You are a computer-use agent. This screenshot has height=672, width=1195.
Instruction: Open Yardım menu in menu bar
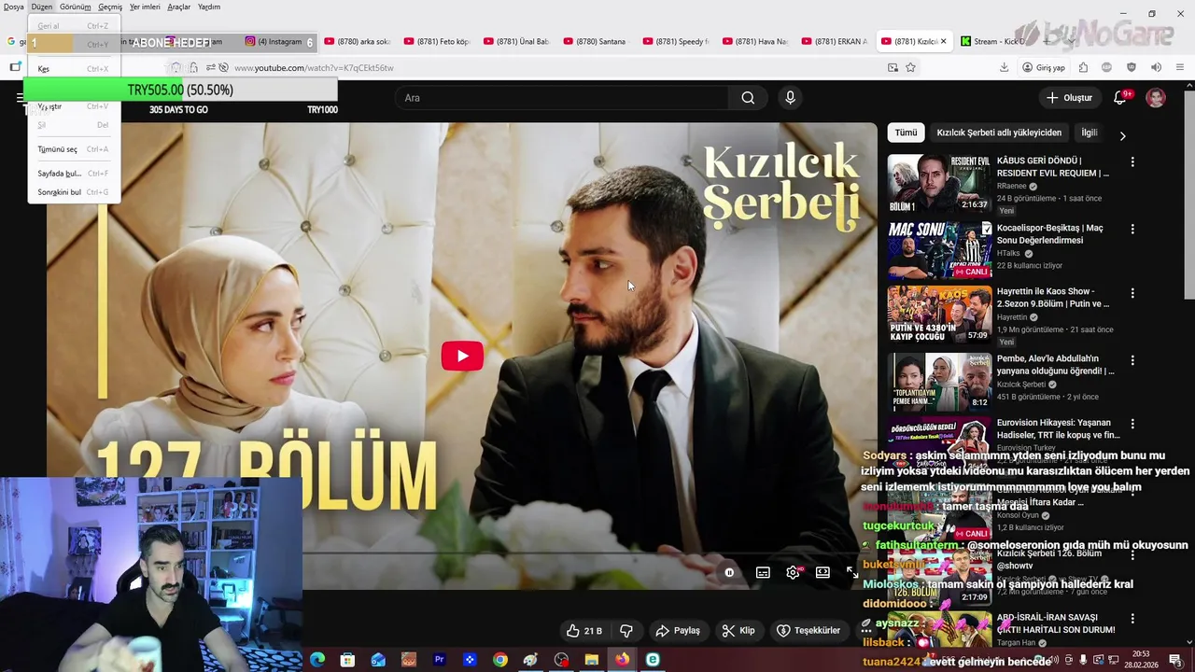tap(209, 7)
